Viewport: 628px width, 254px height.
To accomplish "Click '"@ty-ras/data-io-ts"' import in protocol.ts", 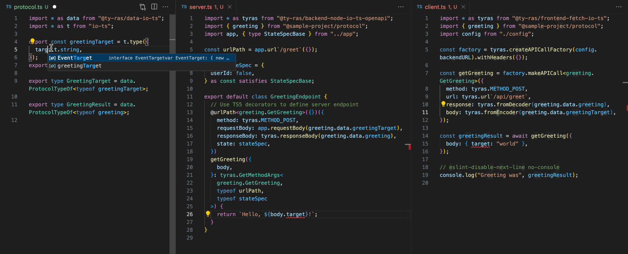I will tap(130, 18).
